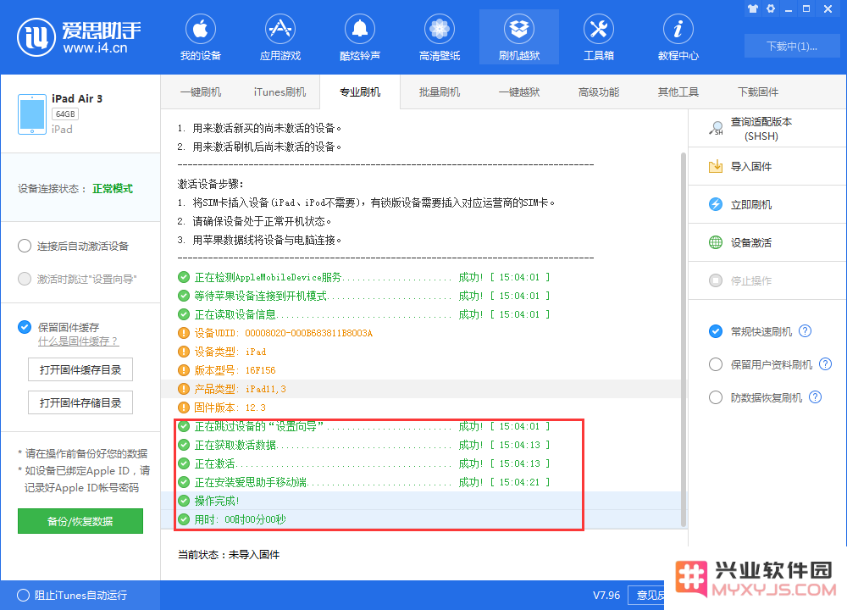Click 导入固件 import icon
The image size is (847, 610).
pos(716,166)
